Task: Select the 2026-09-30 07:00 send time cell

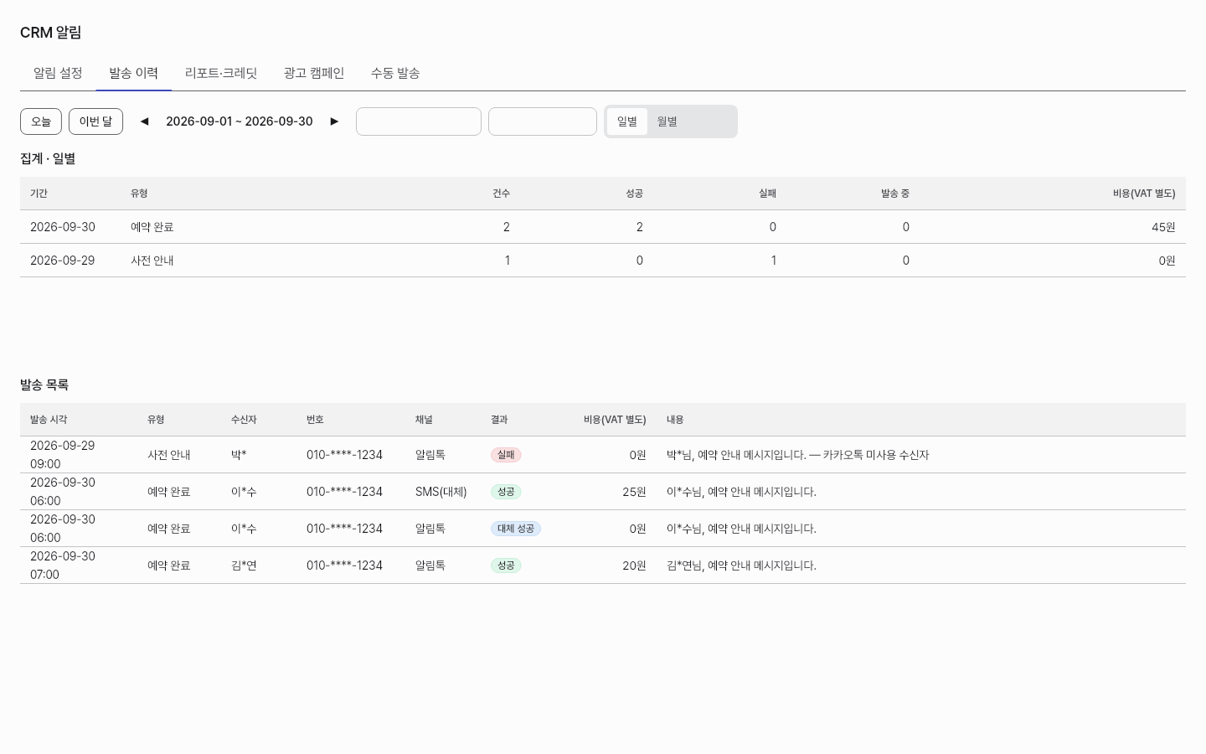Action: click(x=63, y=565)
